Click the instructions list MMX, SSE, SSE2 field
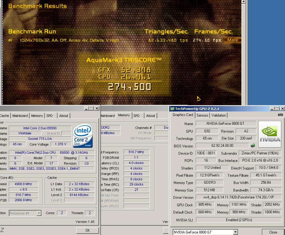The image size is (285, 235). pos(51,169)
